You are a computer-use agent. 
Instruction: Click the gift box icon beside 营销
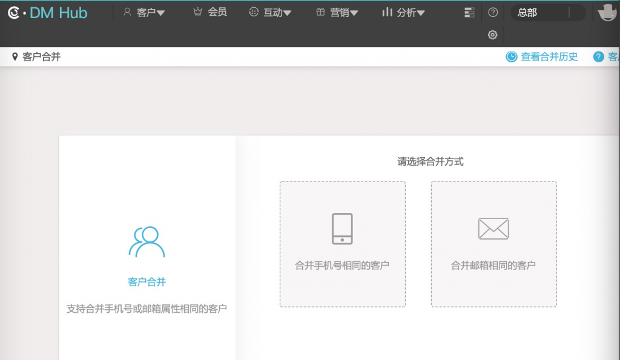pos(321,12)
